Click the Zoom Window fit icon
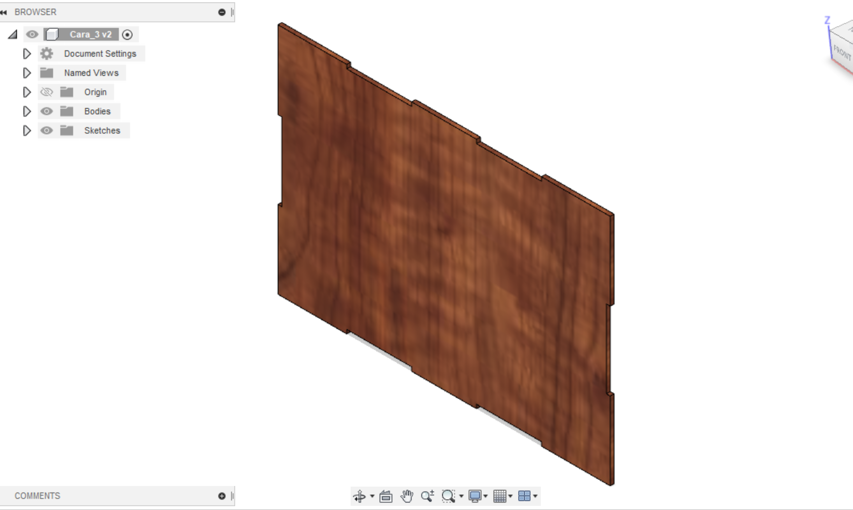This screenshot has width=853, height=510. tap(448, 496)
